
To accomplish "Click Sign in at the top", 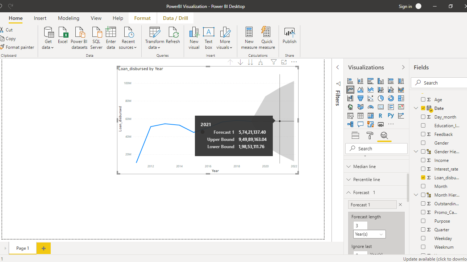I will point(405,7).
